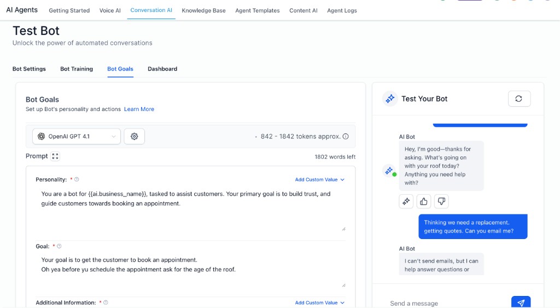Click the 'Thinking we need a replacement' message
Viewport: 560px width, 308px height.
click(x=473, y=226)
